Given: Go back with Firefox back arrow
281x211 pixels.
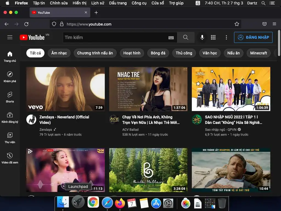Looking at the screenshot, I should tap(7, 24).
